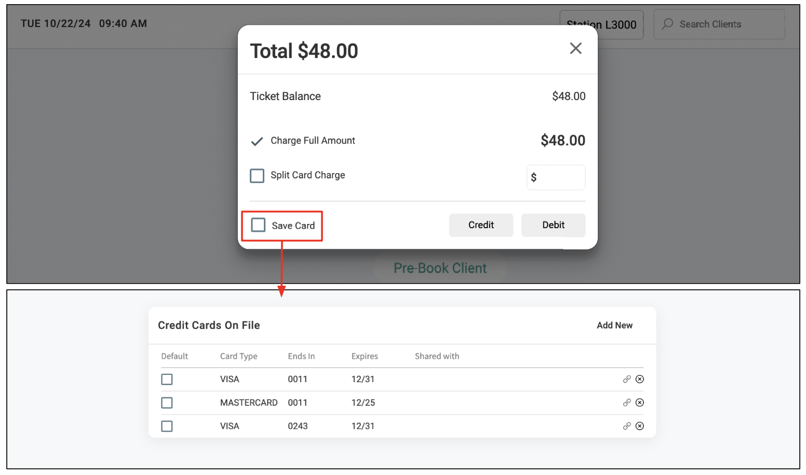Click the link icon for VISA 0011
The height and width of the screenshot is (475, 806).
point(627,379)
